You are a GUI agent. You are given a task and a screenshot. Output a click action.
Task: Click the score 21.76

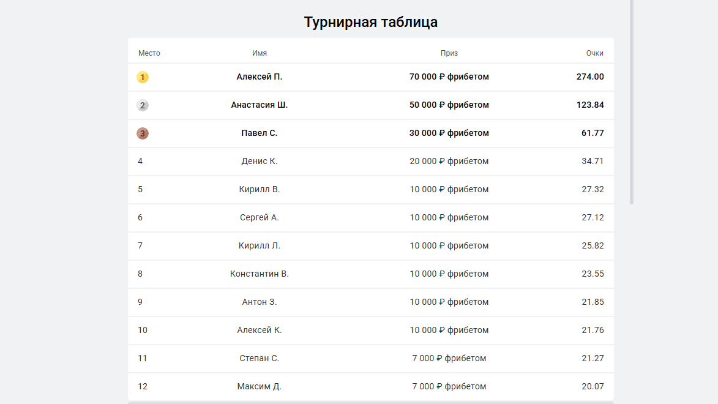point(593,331)
